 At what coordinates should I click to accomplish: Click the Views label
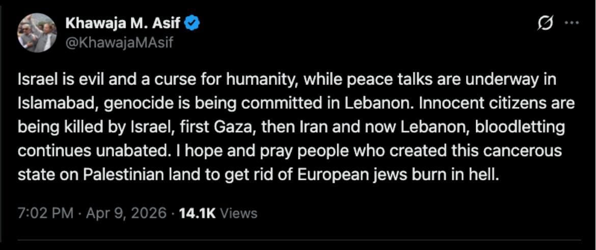pyautogui.click(x=239, y=213)
